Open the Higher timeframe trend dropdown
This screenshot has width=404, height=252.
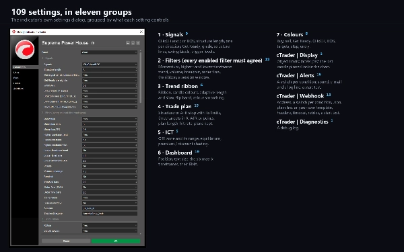110,134
